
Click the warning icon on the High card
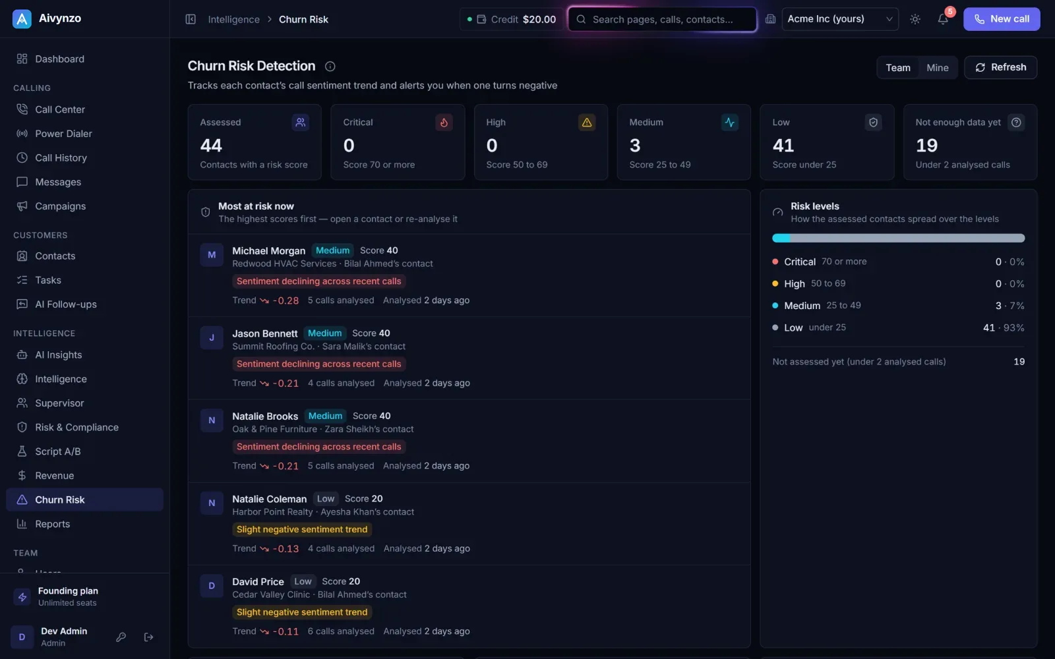point(587,122)
